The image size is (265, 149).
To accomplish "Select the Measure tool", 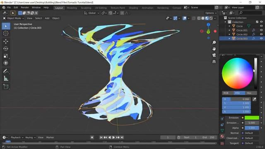I will (x=6, y=78).
